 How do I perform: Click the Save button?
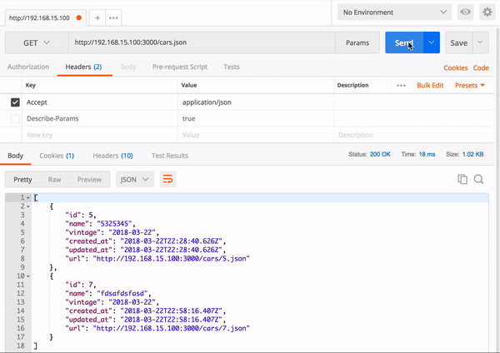pos(459,42)
